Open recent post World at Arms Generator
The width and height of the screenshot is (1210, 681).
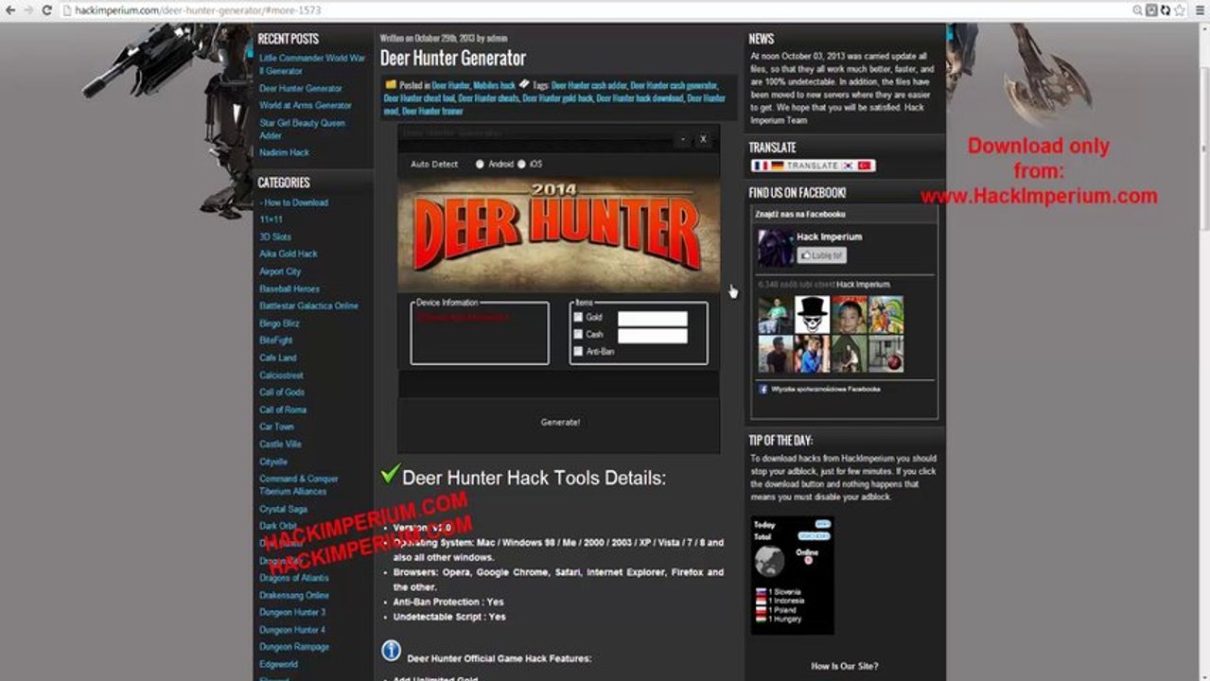[x=306, y=105]
